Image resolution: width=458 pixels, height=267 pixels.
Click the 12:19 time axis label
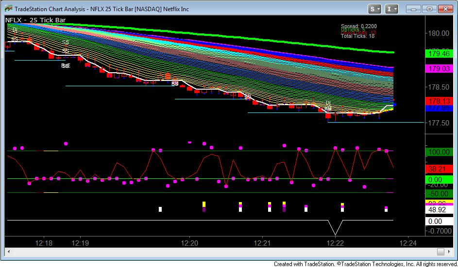coord(80,243)
